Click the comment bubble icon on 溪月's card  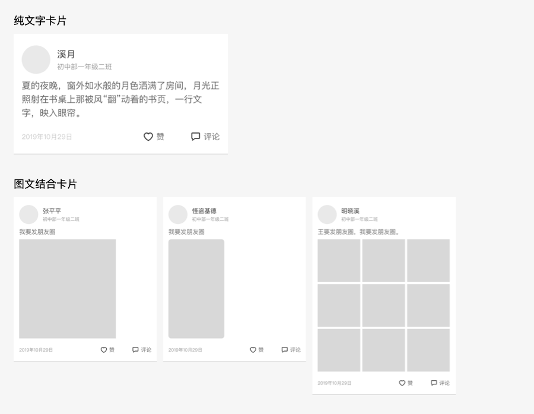click(x=196, y=137)
